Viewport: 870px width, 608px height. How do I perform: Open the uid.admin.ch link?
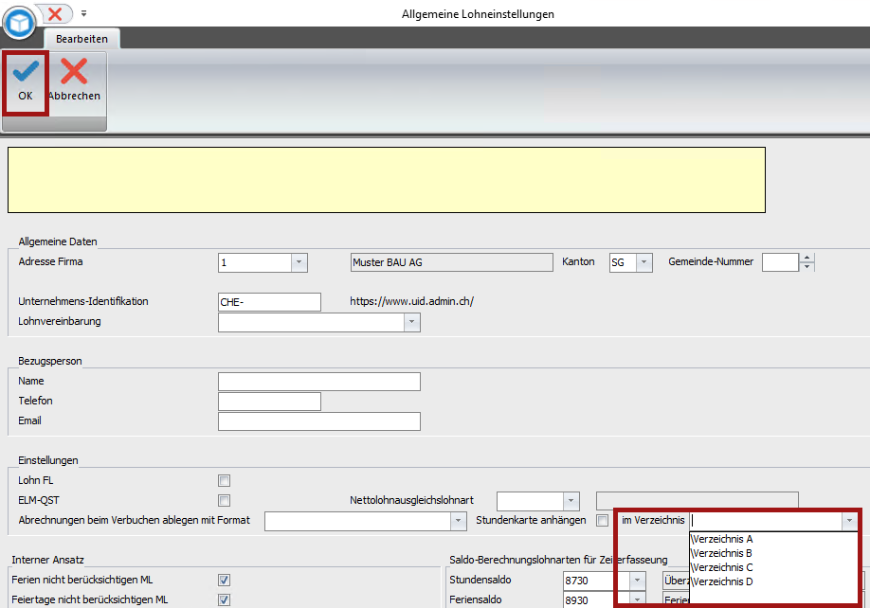(x=411, y=301)
